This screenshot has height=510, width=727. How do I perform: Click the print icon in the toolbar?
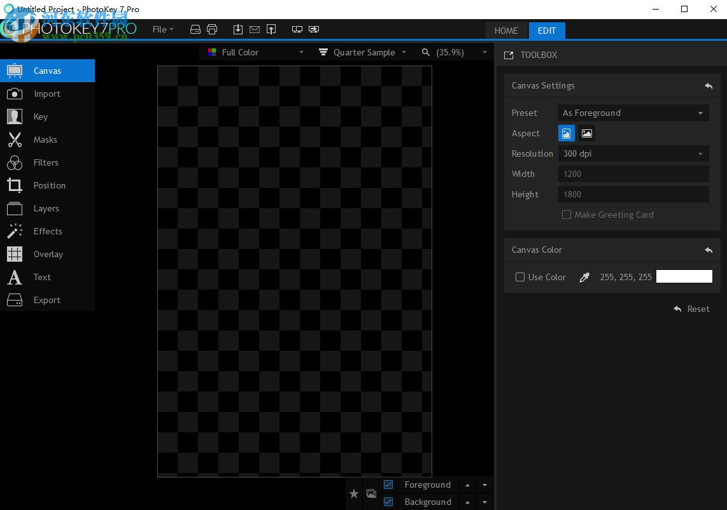212,29
